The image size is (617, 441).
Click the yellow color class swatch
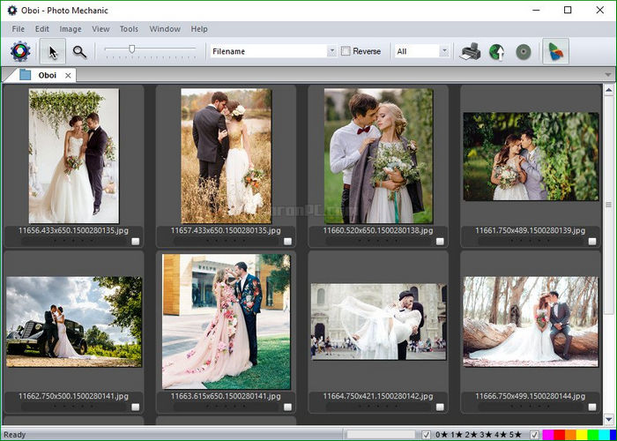coord(582,435)
